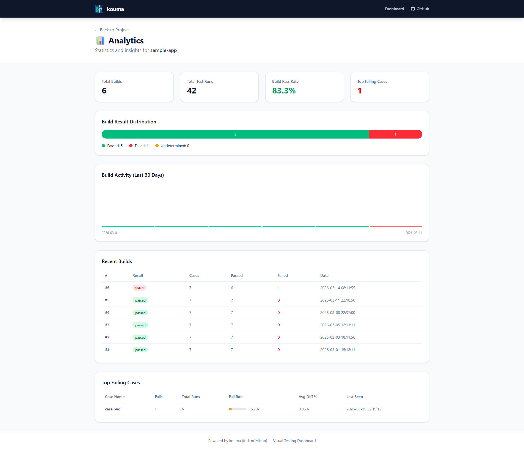Open the case.png failing case
Image resolution: width=524 pixels, height=450 pixels.
click(112, 409)
